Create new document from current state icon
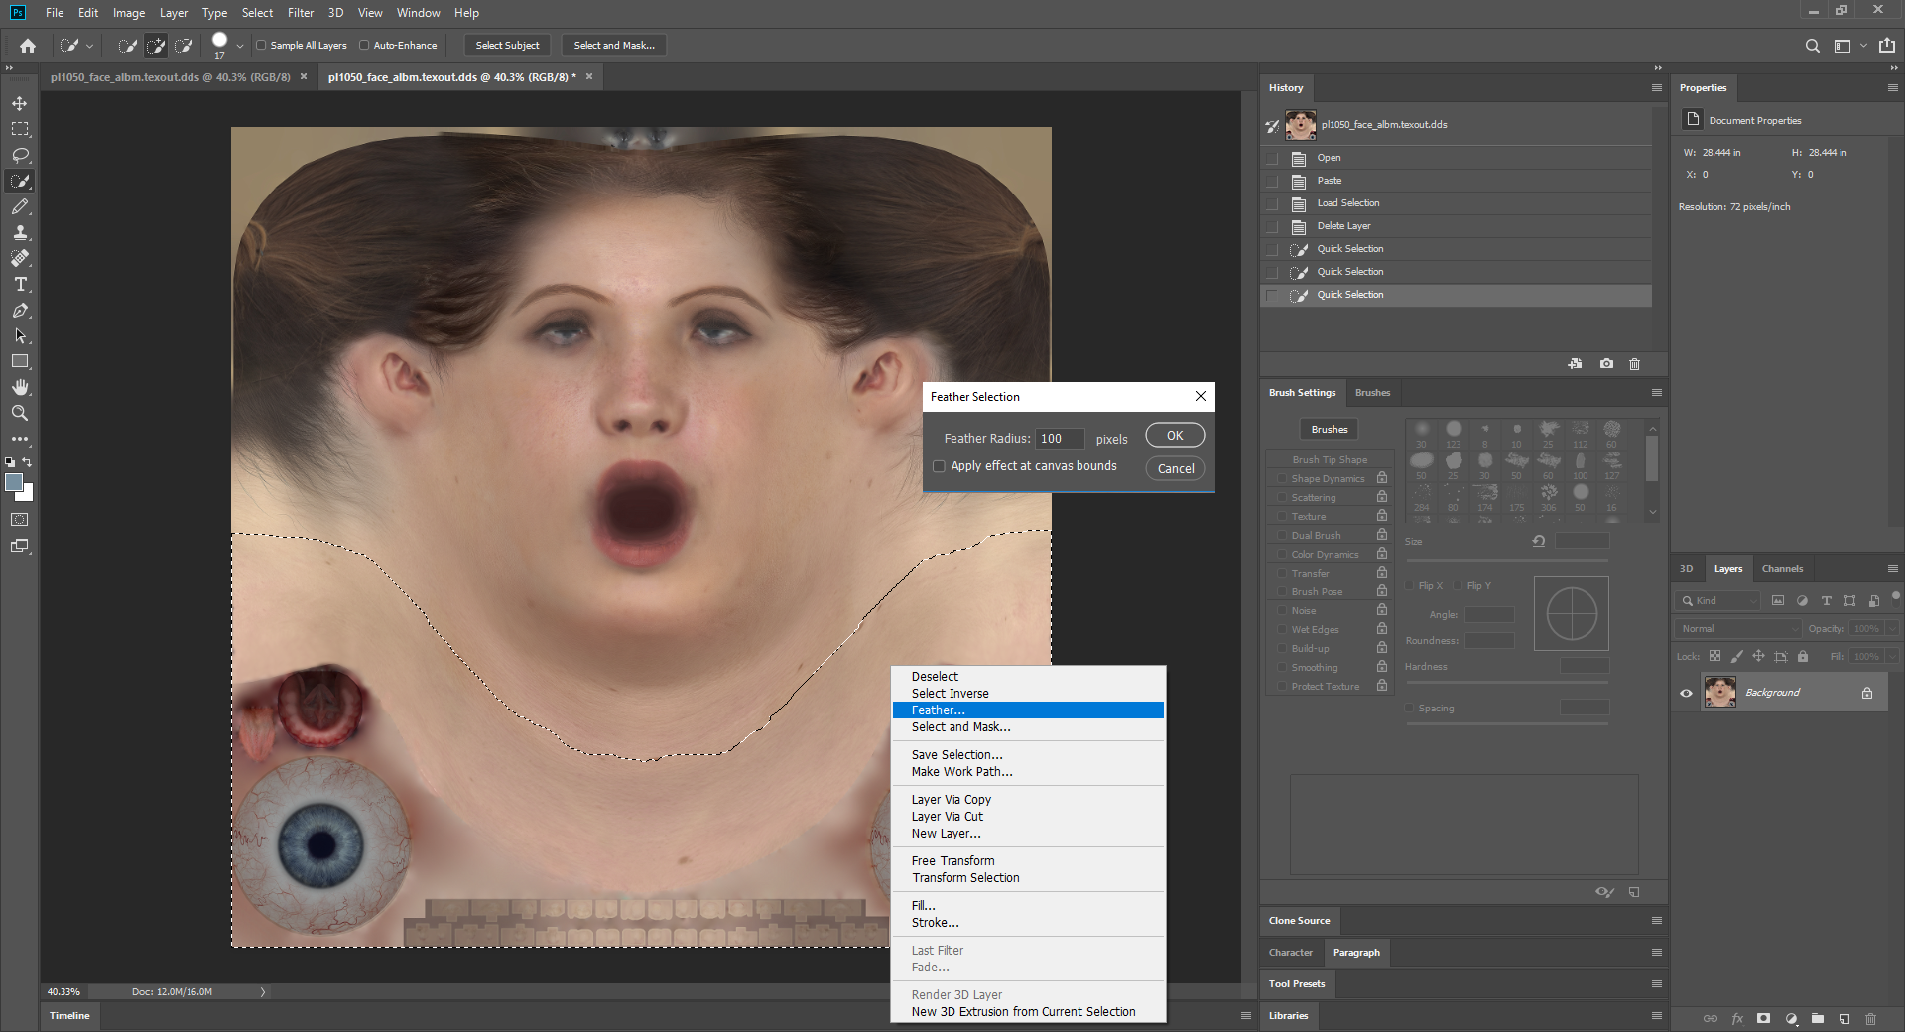Image resolution: width=1905 pixels, height=1032 pixels. 1575,364
